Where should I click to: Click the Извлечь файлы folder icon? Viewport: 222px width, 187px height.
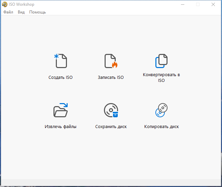61,110
